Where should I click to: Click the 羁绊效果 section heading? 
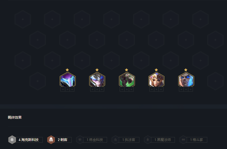coord(15,117)
